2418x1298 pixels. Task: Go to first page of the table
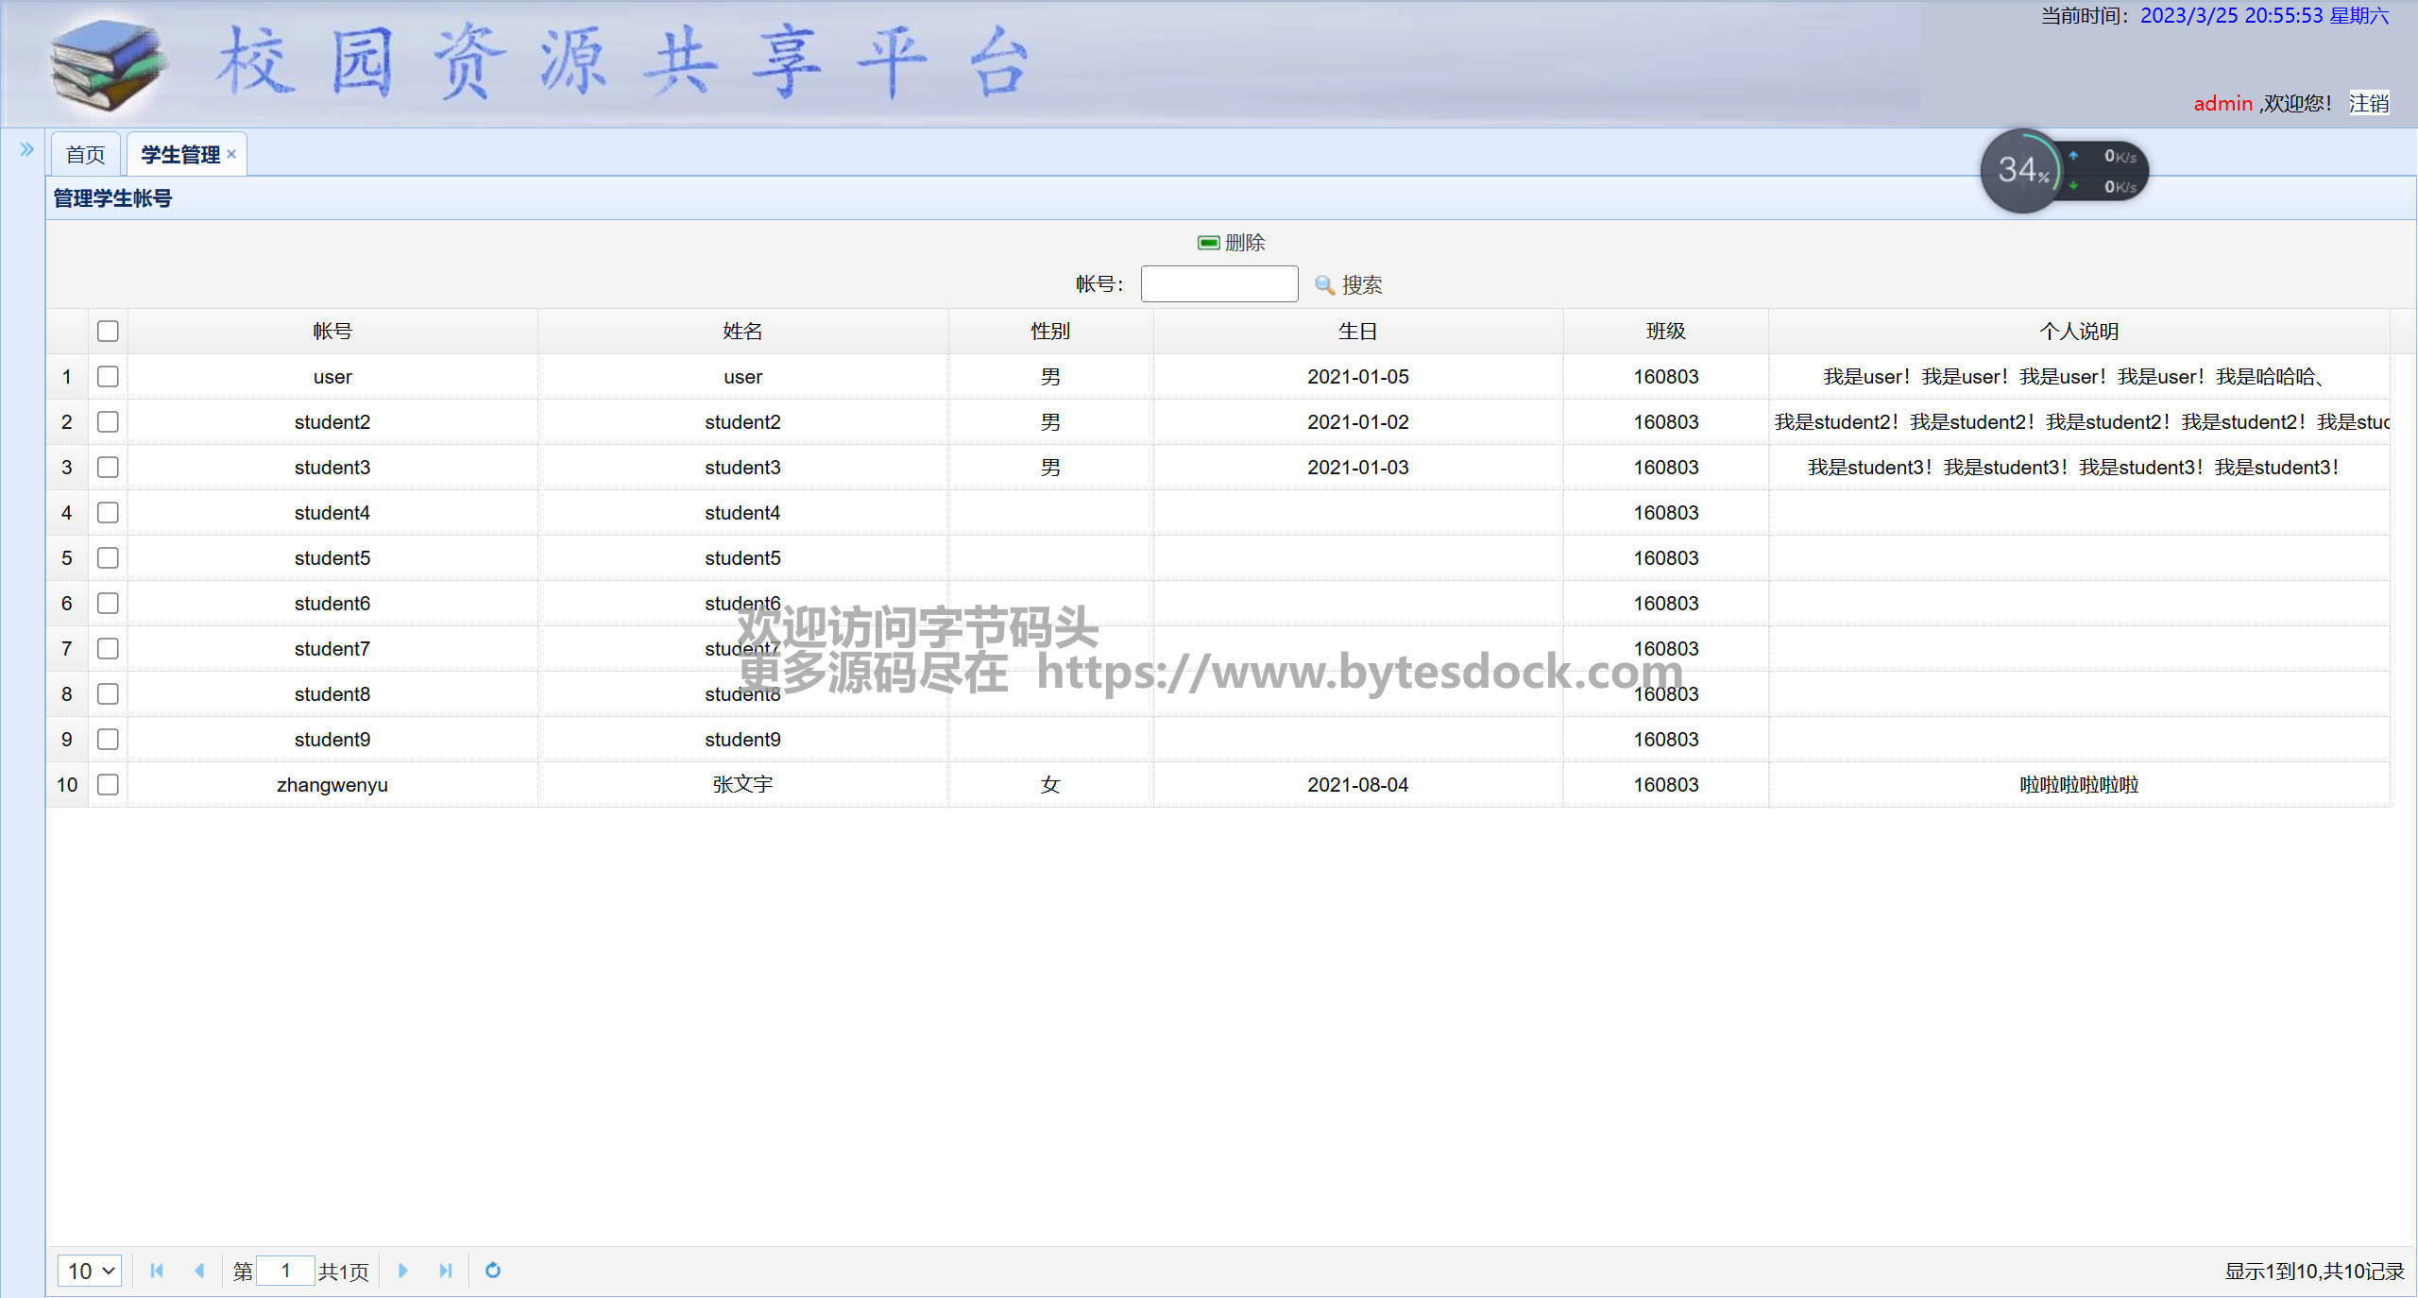pyautogui.click(x=157, y=1271)
